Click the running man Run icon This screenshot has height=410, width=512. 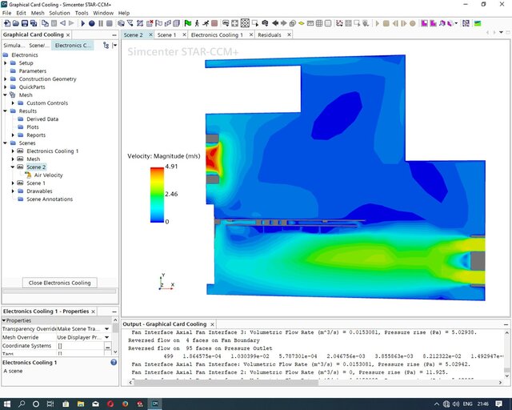click(206, 23)
